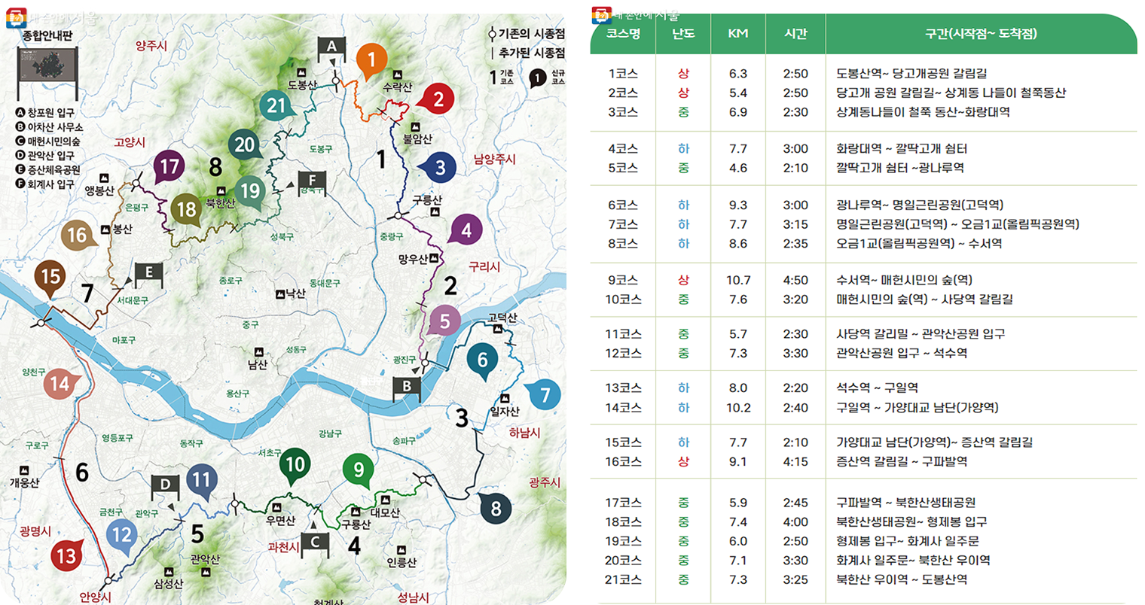The image size is (1145, 605).
Task: Click the 기존의 시종점 legend text
Action: 532,34
